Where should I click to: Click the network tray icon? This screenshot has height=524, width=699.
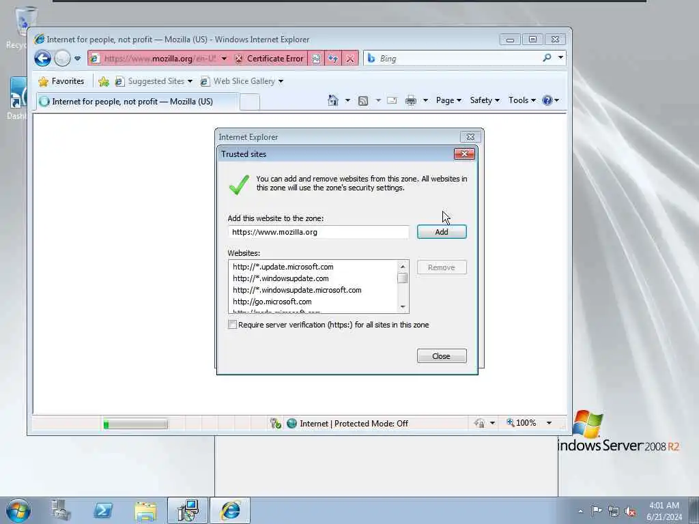pyautogui.click(x=614, y=511)
